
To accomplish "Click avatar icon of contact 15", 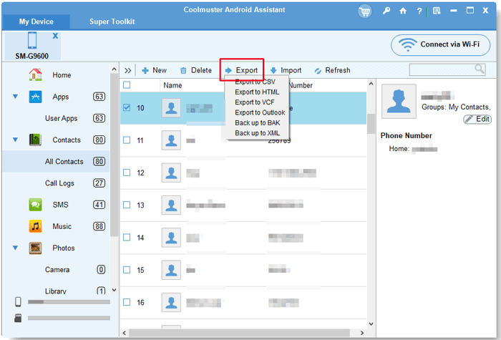I will (171, 270).
